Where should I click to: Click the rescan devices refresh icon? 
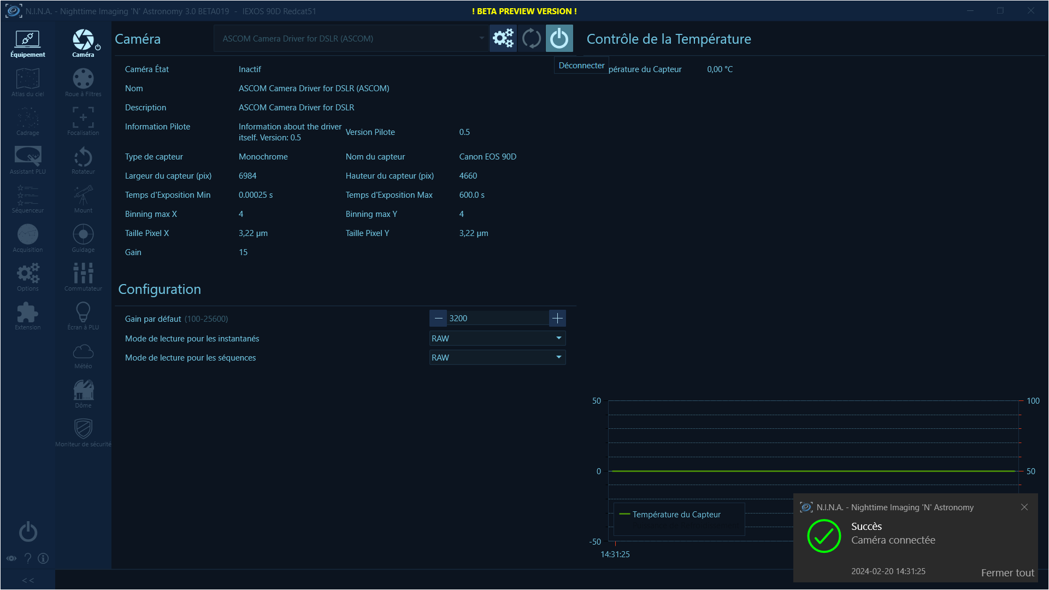(531, 38)
